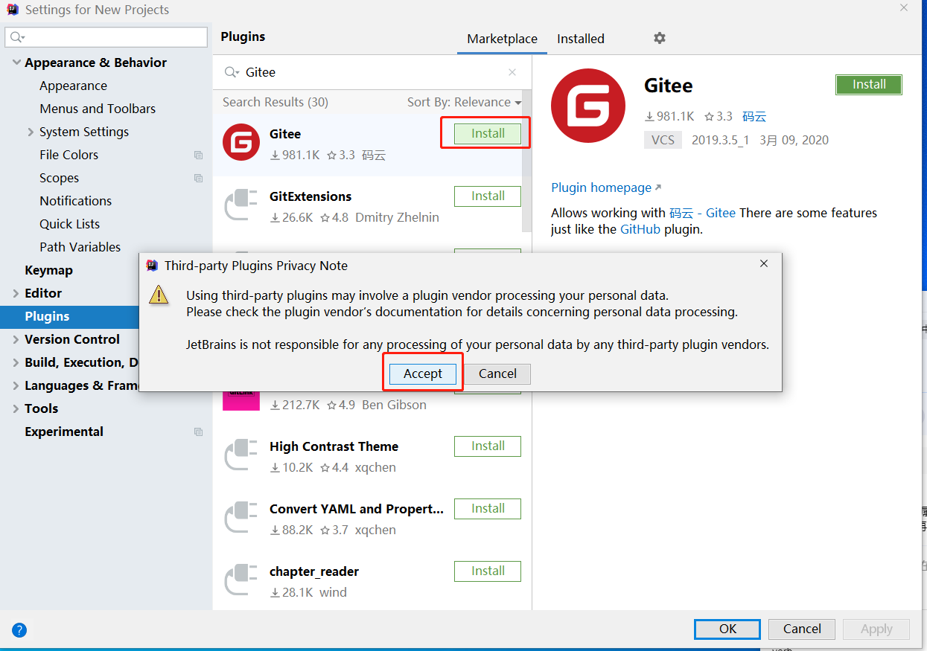Select the GitExtensions result title
This screenshot has height=651, width=927.
click(310, 196)
